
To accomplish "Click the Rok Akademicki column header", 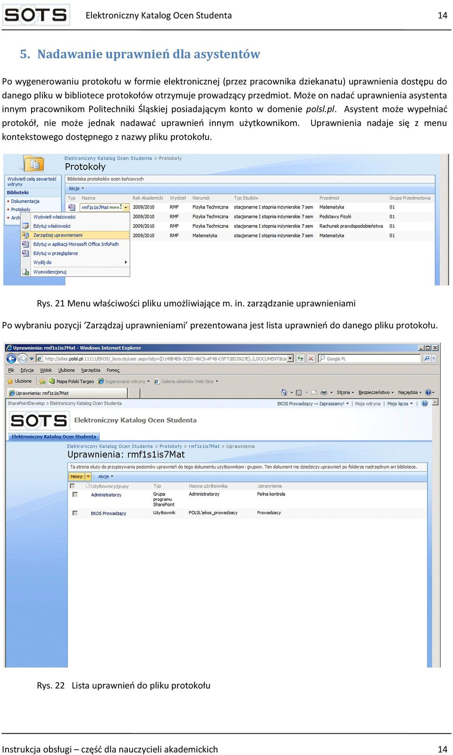I will tap(148, 198).
